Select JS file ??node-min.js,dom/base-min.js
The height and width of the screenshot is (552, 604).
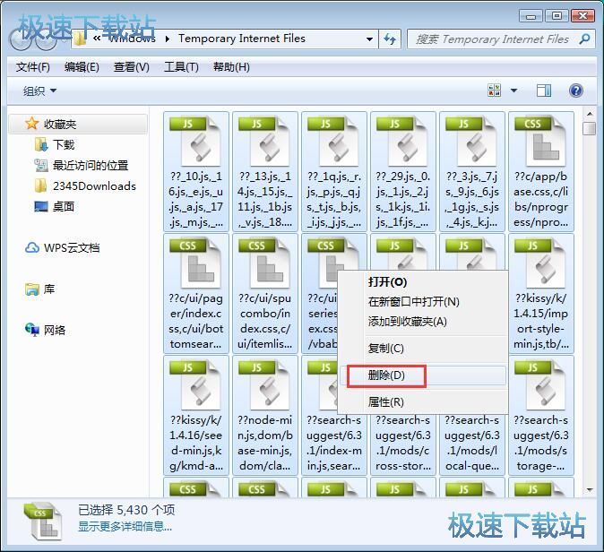click(x=265, y=415)
